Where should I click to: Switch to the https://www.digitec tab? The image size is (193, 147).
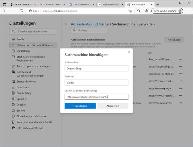pos(111,5)
